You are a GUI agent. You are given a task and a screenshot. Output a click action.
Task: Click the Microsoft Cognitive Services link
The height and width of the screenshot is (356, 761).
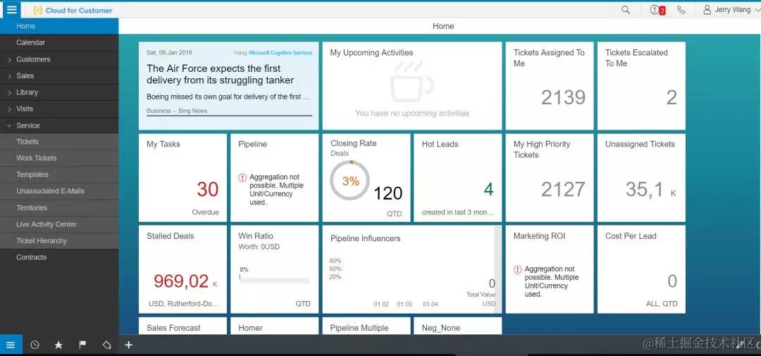tap(280, 53)
